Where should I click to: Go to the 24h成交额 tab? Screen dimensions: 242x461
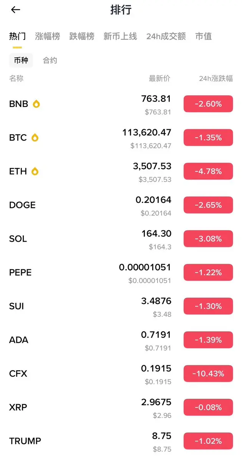[166, 37]
